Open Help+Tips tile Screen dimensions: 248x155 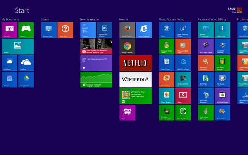[65, 30]
